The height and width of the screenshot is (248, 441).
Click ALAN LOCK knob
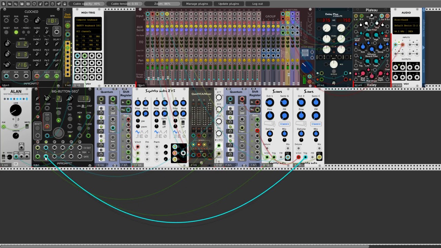pyautogui.click(x=15, y=110)
